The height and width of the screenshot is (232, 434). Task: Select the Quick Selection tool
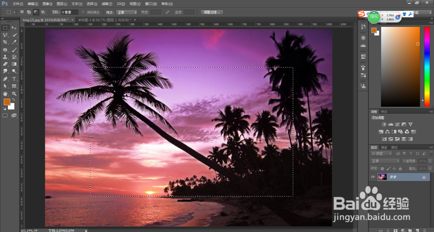pyautogui.click(x=14, y=35)
